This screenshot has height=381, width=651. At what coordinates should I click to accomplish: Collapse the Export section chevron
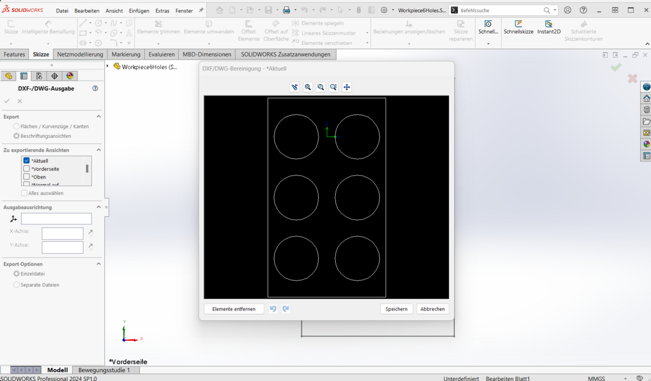(x=99, y=117)
